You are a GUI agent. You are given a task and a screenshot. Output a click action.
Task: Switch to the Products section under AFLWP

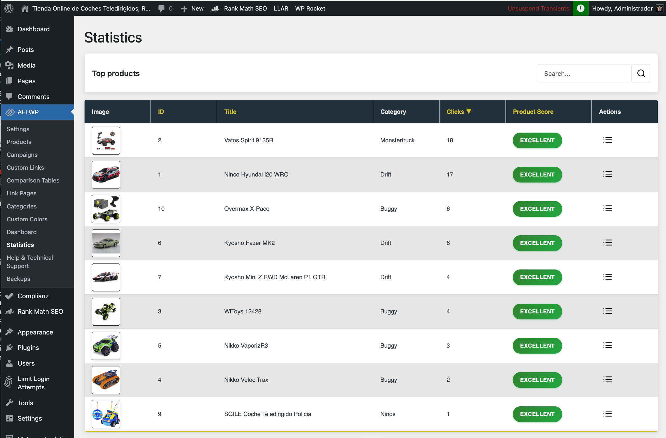pos(19,142)
